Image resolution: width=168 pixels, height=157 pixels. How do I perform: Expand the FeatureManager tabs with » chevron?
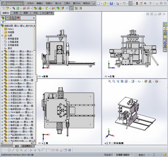[34, 18]
